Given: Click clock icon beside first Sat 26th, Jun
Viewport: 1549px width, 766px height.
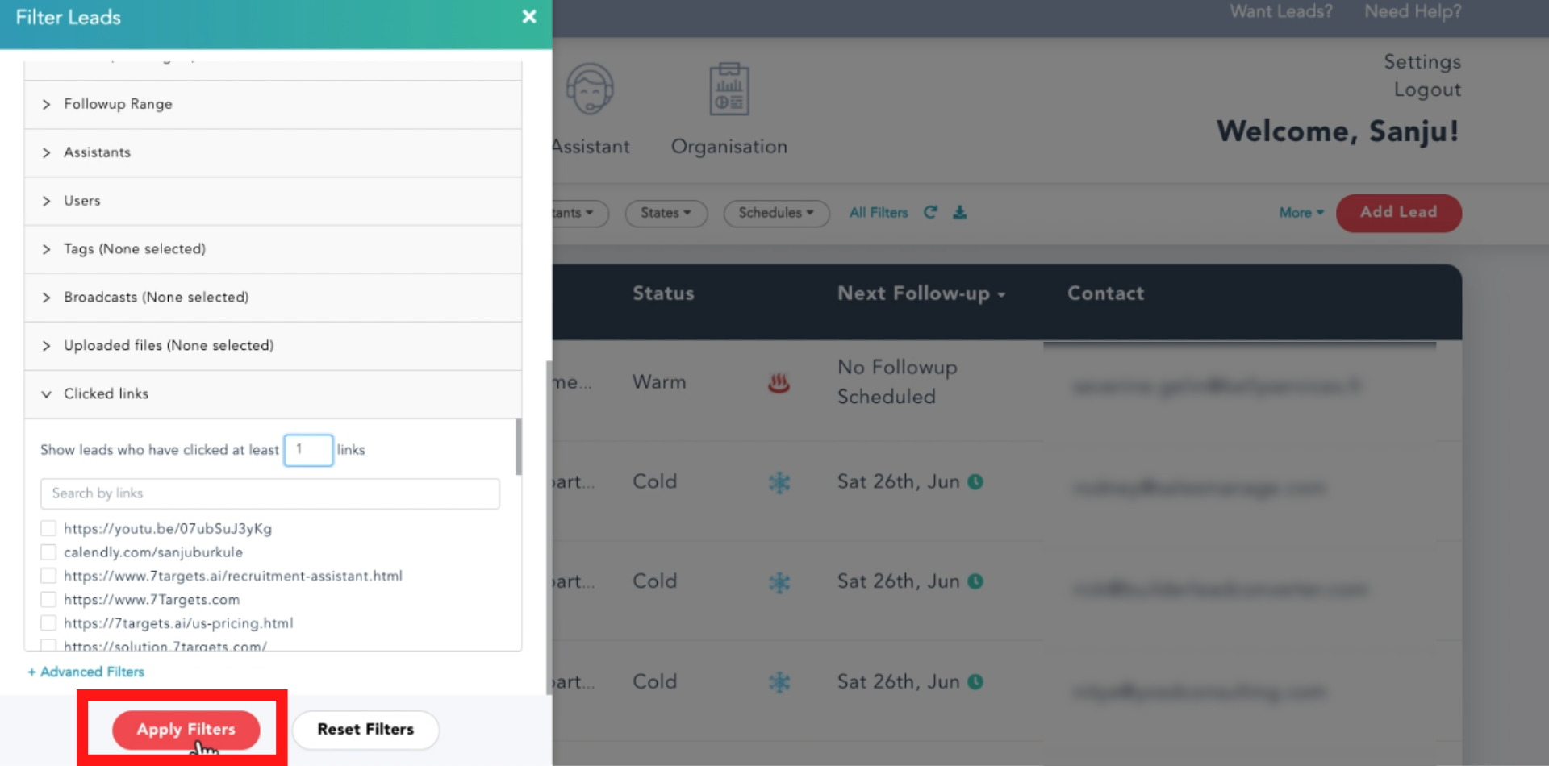Looking at the screenshot, I should [x=975, y=481].
